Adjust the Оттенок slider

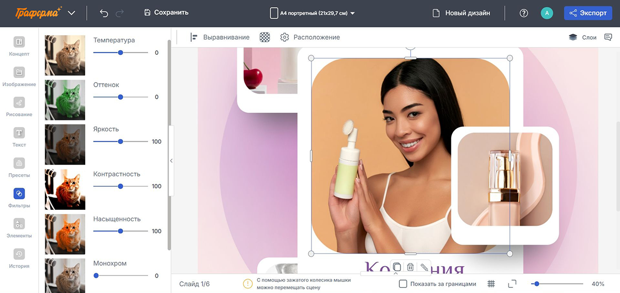pos(120,97)
